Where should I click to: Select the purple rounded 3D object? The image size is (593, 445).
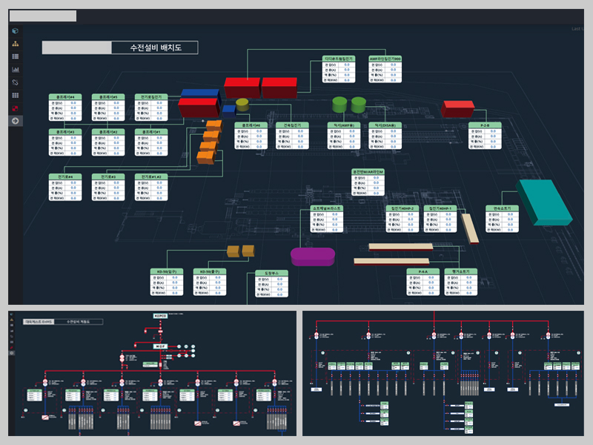[311, 256]
